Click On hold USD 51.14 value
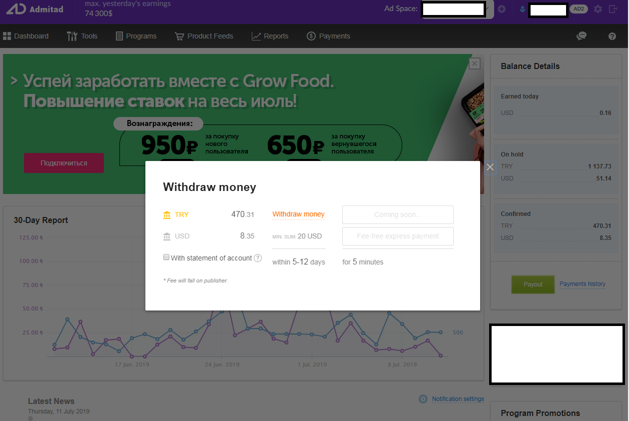Viewport: 629px width, 421px height. coord(605,178)
